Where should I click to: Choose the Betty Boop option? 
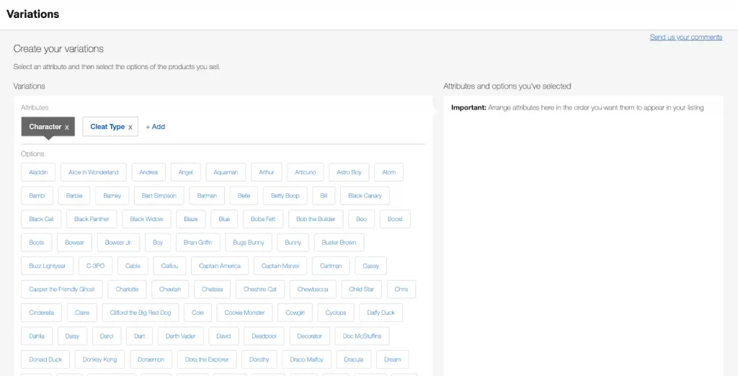(x=285, y=196)
